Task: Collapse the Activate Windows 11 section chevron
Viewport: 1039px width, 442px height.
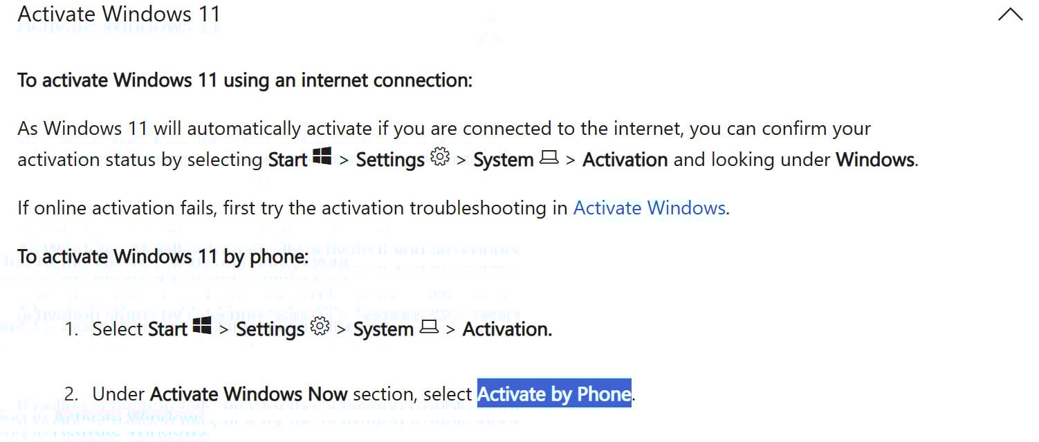Action: 1010,15
